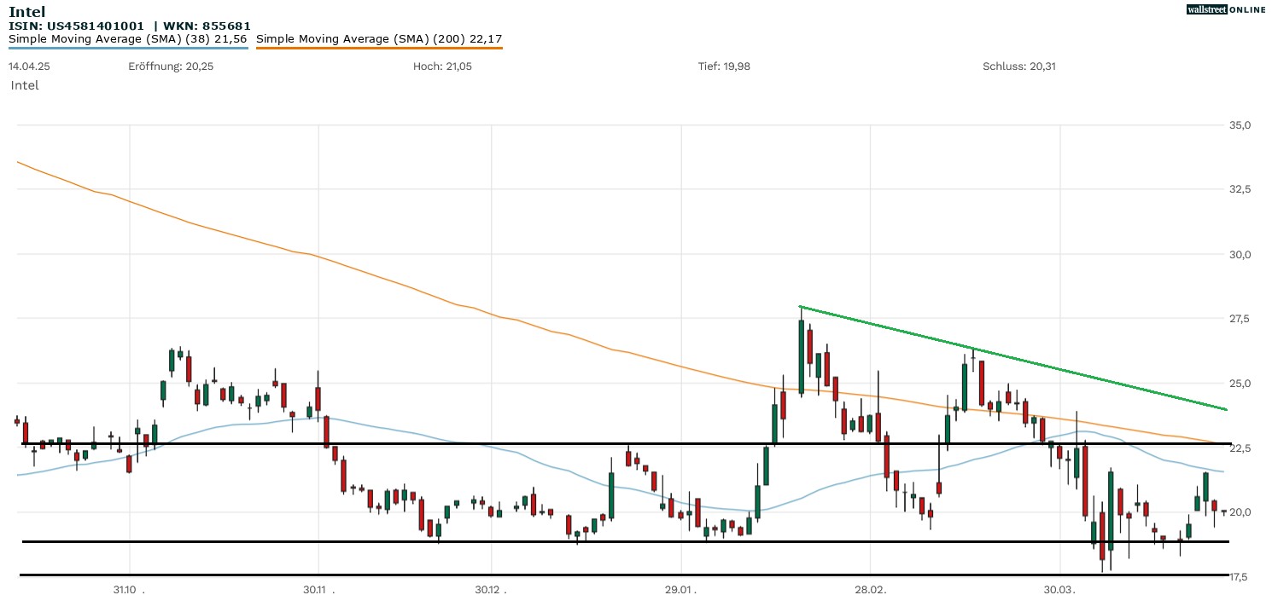This screenshot has width=1272, height=595.
Task: Click the green descending trendline
Action: click(1012, 358)
